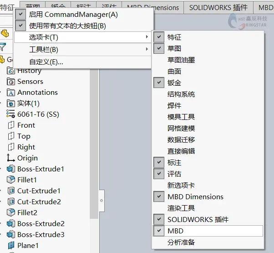Viewport: 274px width, 253px height.
Task: Enable the 结构系统 tab
Action: pos(208,94)
